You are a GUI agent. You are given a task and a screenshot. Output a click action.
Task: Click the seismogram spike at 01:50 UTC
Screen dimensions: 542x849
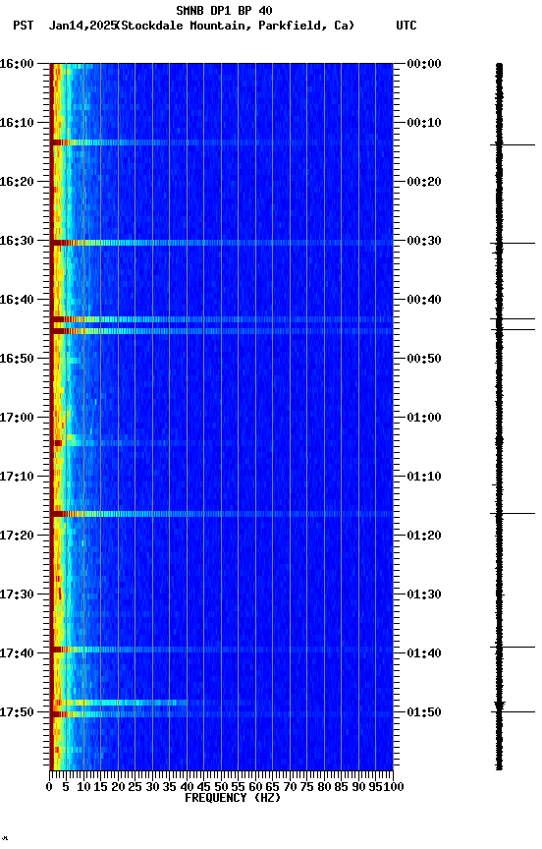[x=513, y=712]
